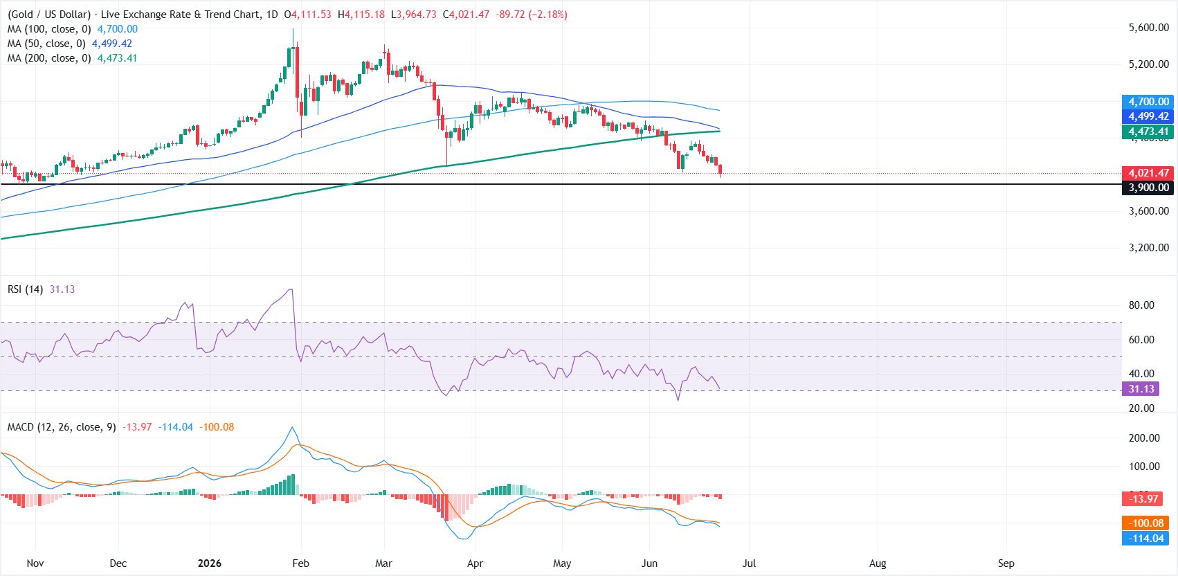The height and width of the screenshot is (578, 1178).
Task: Click the MACD 200.00 axis label
Action: click(x=1144, y=438)
